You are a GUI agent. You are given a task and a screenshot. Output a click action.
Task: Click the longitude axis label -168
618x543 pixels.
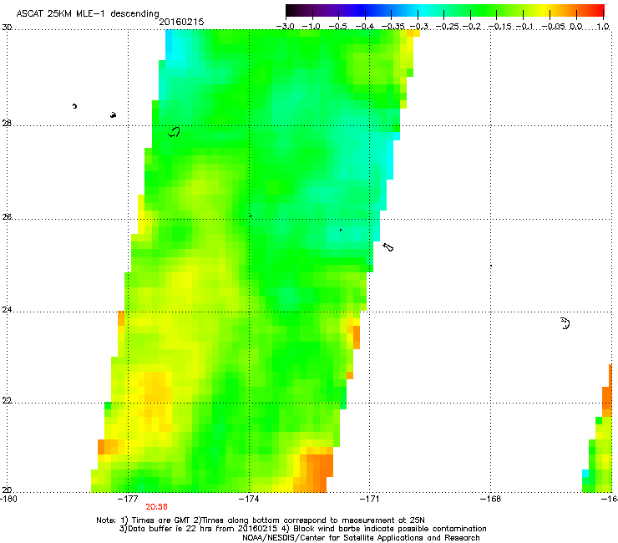tap(491, 500)
